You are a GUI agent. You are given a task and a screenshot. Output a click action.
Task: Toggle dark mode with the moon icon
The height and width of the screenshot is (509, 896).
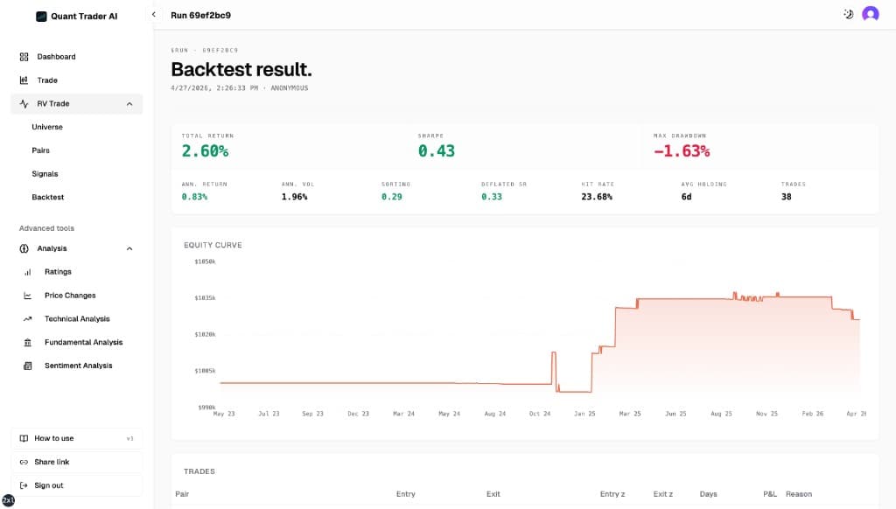click(x=846, y=14)
